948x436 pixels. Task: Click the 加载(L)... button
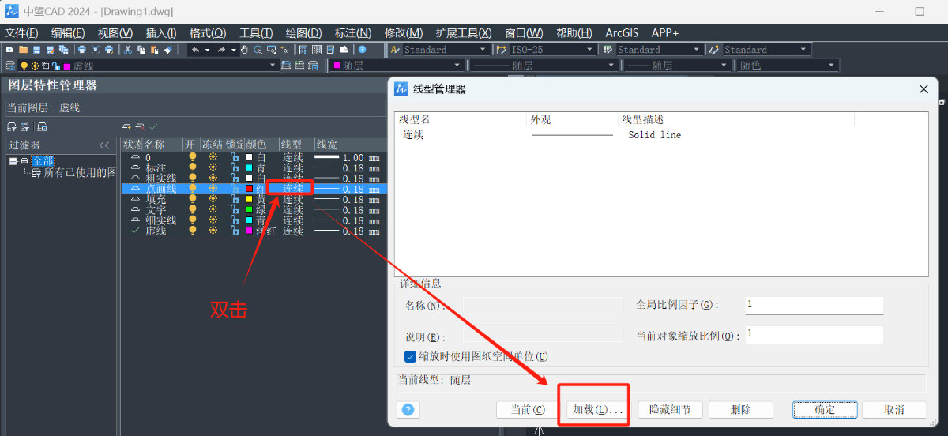[x=598, y=410]
